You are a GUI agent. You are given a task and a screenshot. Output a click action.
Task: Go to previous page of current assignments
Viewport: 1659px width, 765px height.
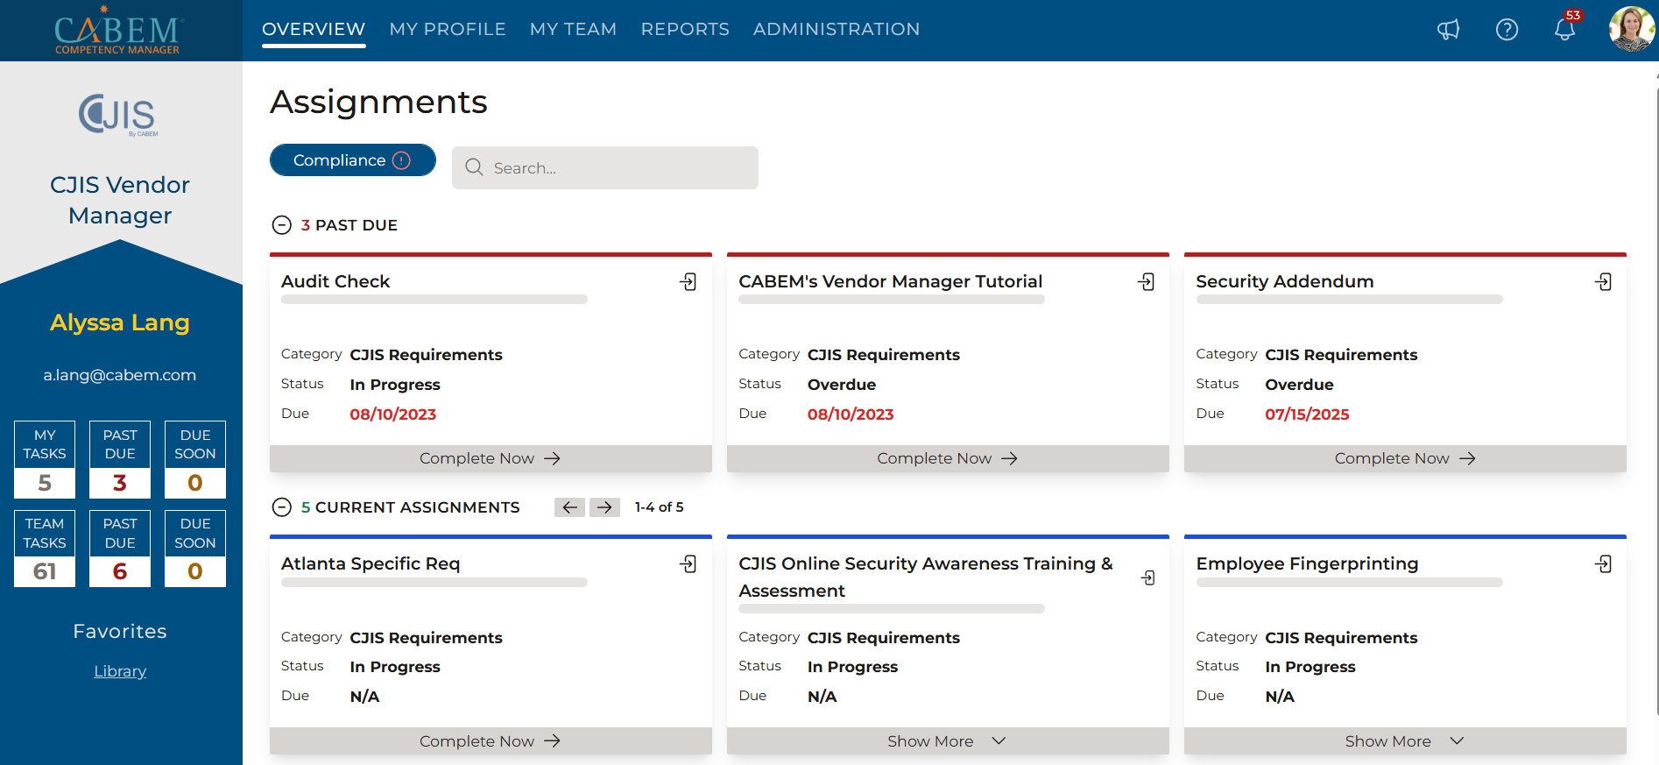pyautogui.click(x=569, y=507)
